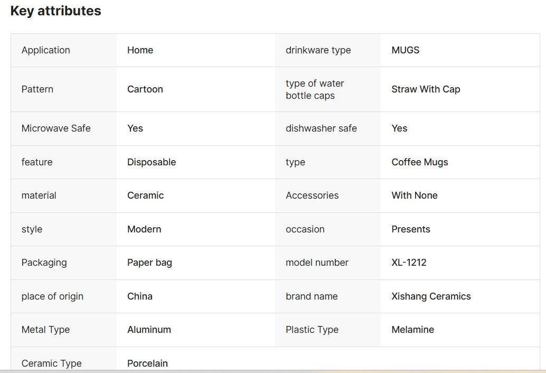Click the Modern style value
Image resolution: width=546 pixels, height=373 pixels.
point(144,229)
